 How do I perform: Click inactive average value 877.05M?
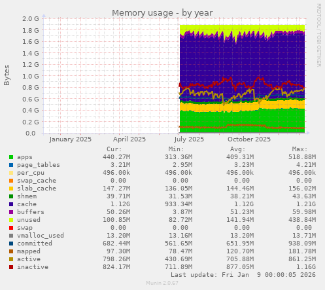pyautogui.click(x=240, y=267)
